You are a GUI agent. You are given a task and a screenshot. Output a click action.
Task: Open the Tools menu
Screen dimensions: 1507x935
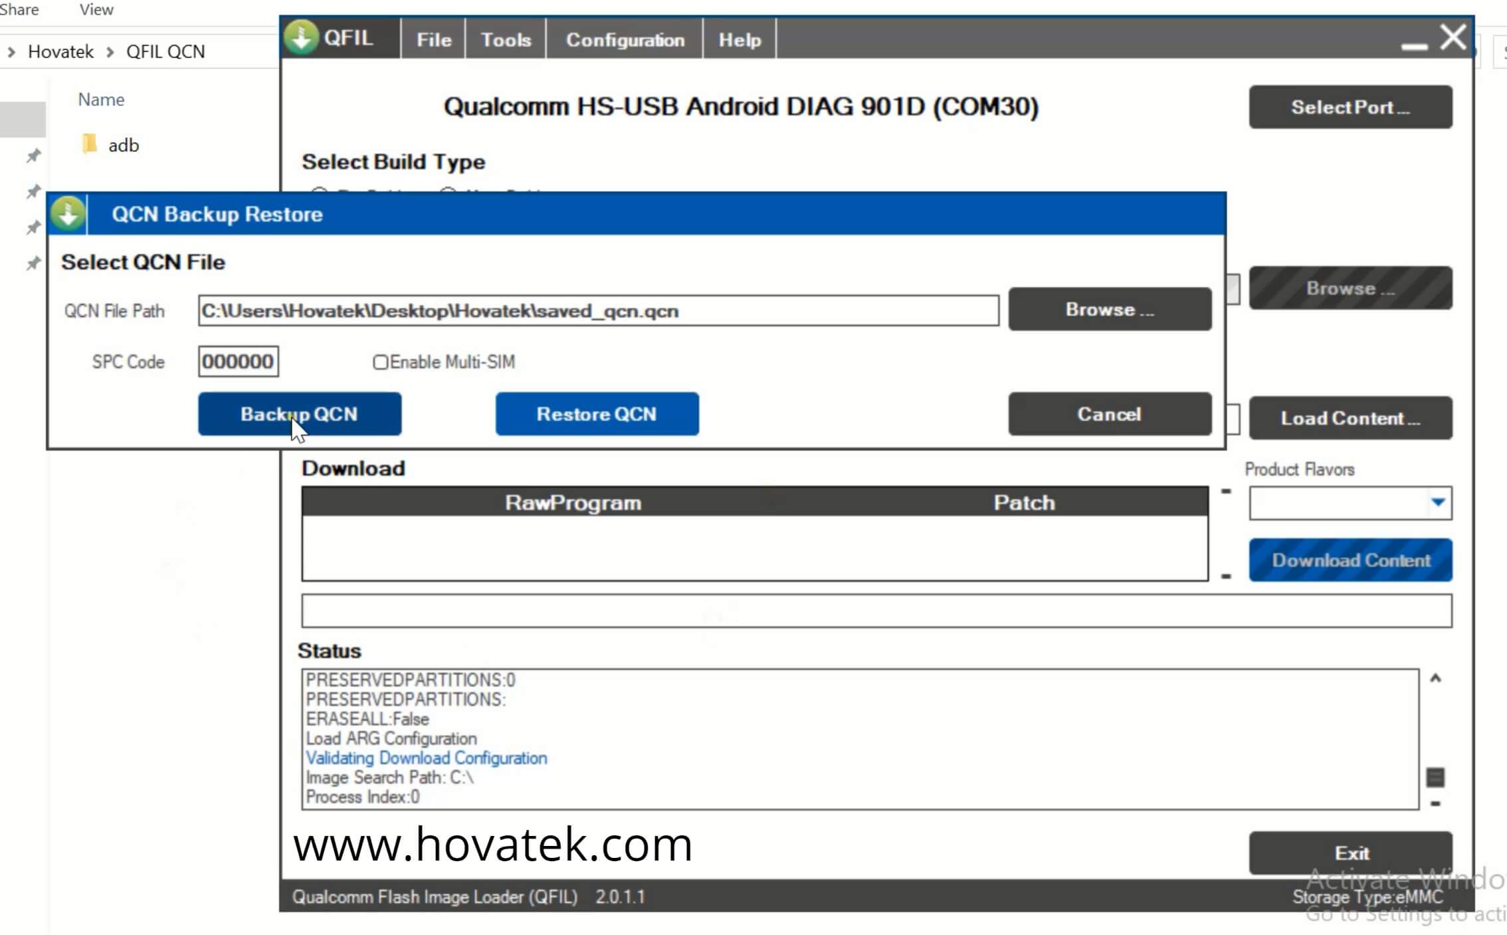(x=506, y=39)
